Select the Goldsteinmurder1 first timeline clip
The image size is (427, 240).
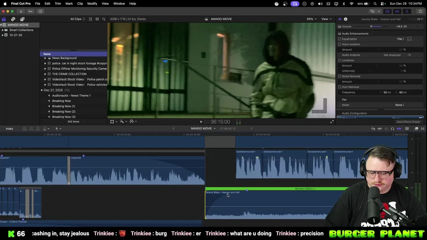(249, 164)
